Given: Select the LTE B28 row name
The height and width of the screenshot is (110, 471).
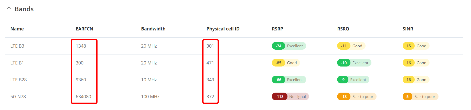Looking at the screenshot, I should point(18,80).
